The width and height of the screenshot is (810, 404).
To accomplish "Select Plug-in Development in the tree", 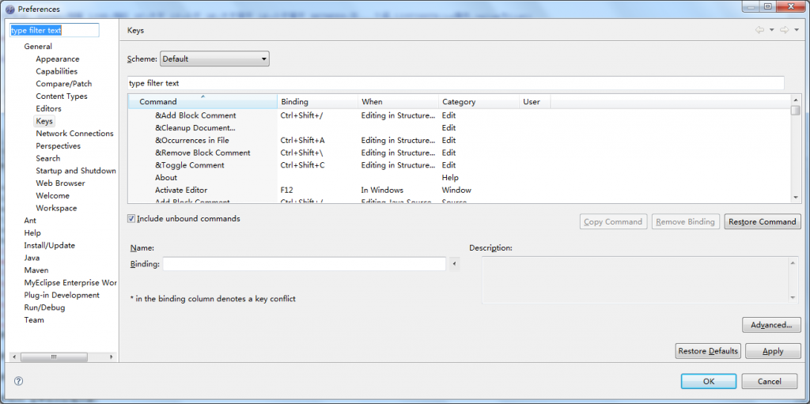I will (x=62, y=295).
